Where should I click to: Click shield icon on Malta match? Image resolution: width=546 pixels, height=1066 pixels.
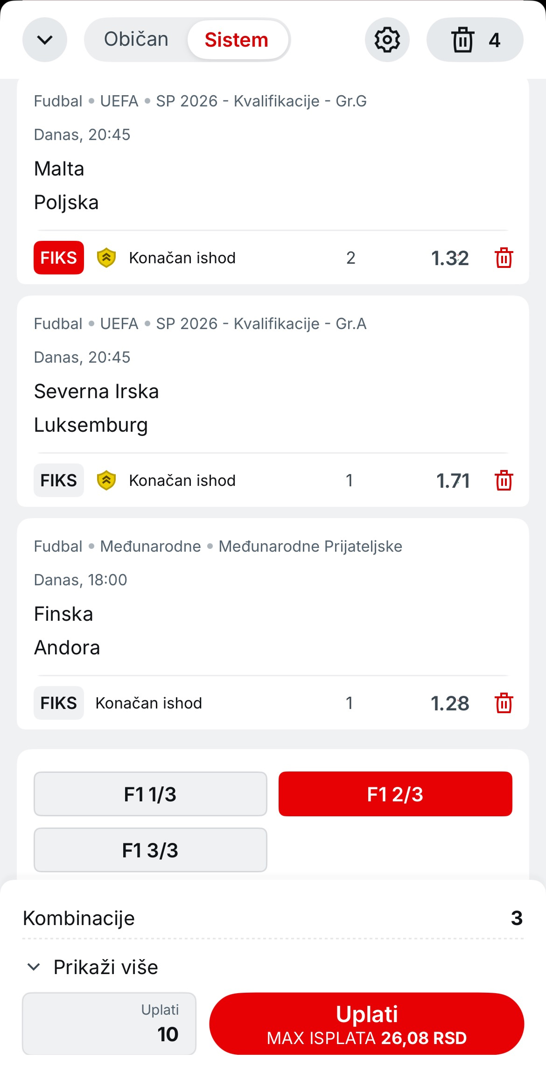[x=106, y=258]
